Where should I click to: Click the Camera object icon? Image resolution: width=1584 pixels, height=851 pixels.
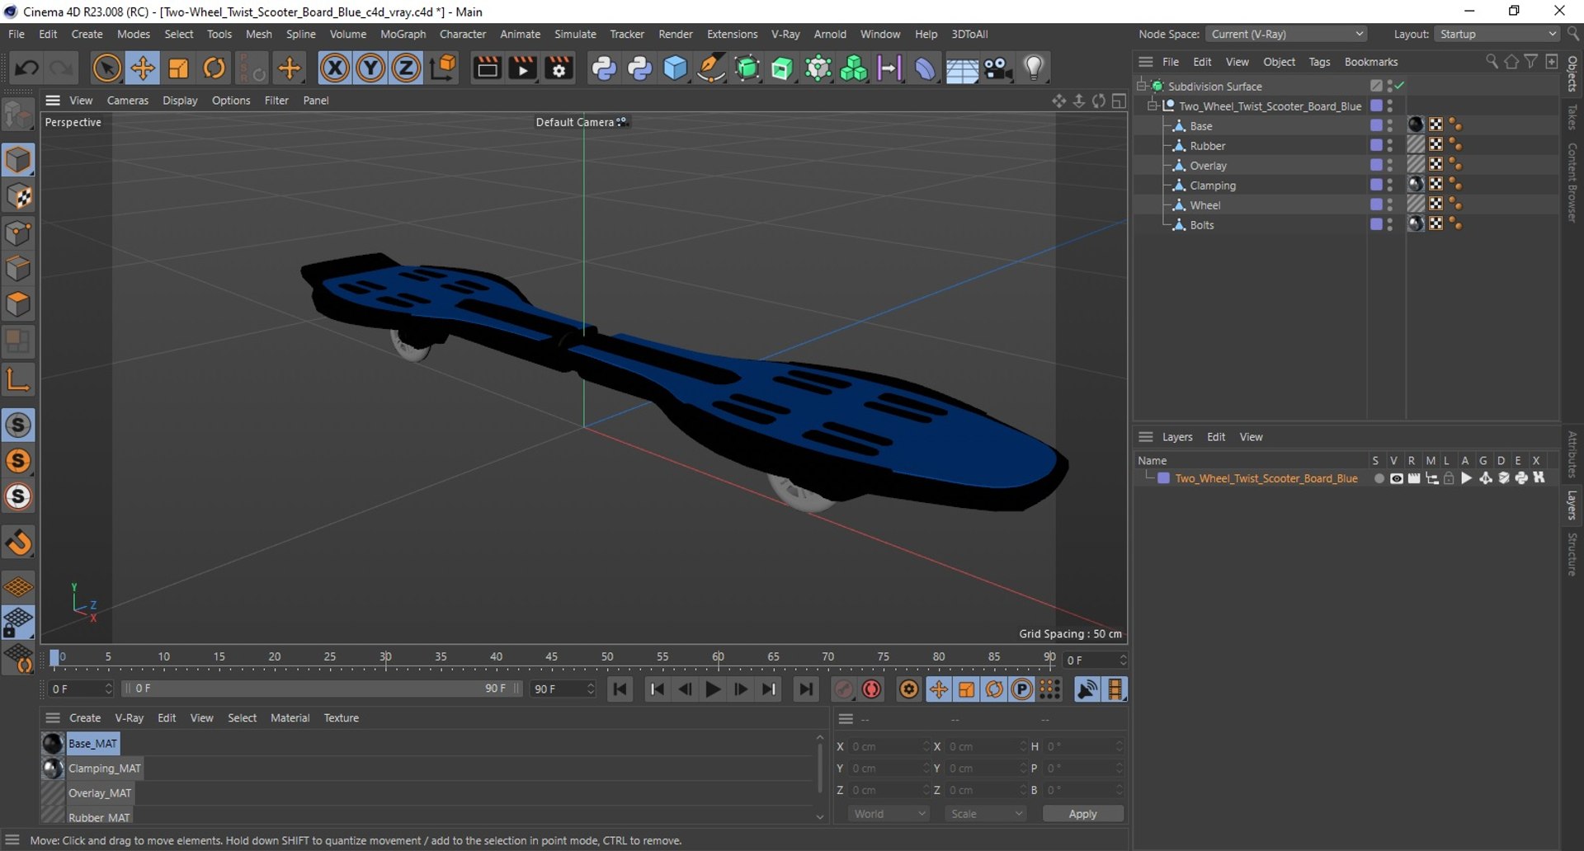(x=997, y=68)
